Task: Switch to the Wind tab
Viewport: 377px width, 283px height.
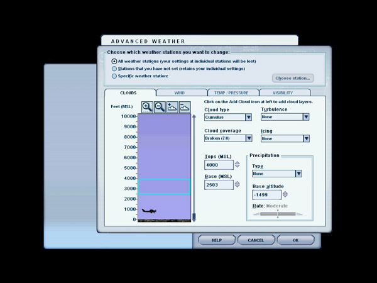Action: coord(179,92)
